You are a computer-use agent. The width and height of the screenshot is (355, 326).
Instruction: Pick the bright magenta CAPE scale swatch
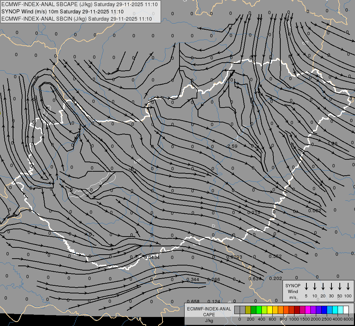point(308,310)
